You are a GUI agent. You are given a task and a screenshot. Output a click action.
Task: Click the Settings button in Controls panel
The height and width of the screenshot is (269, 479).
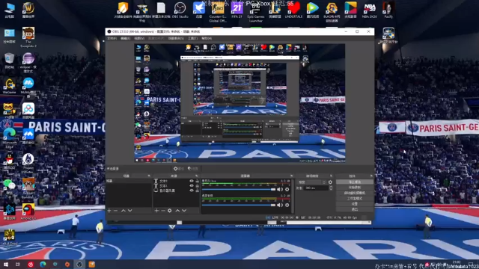click(354, 204)
